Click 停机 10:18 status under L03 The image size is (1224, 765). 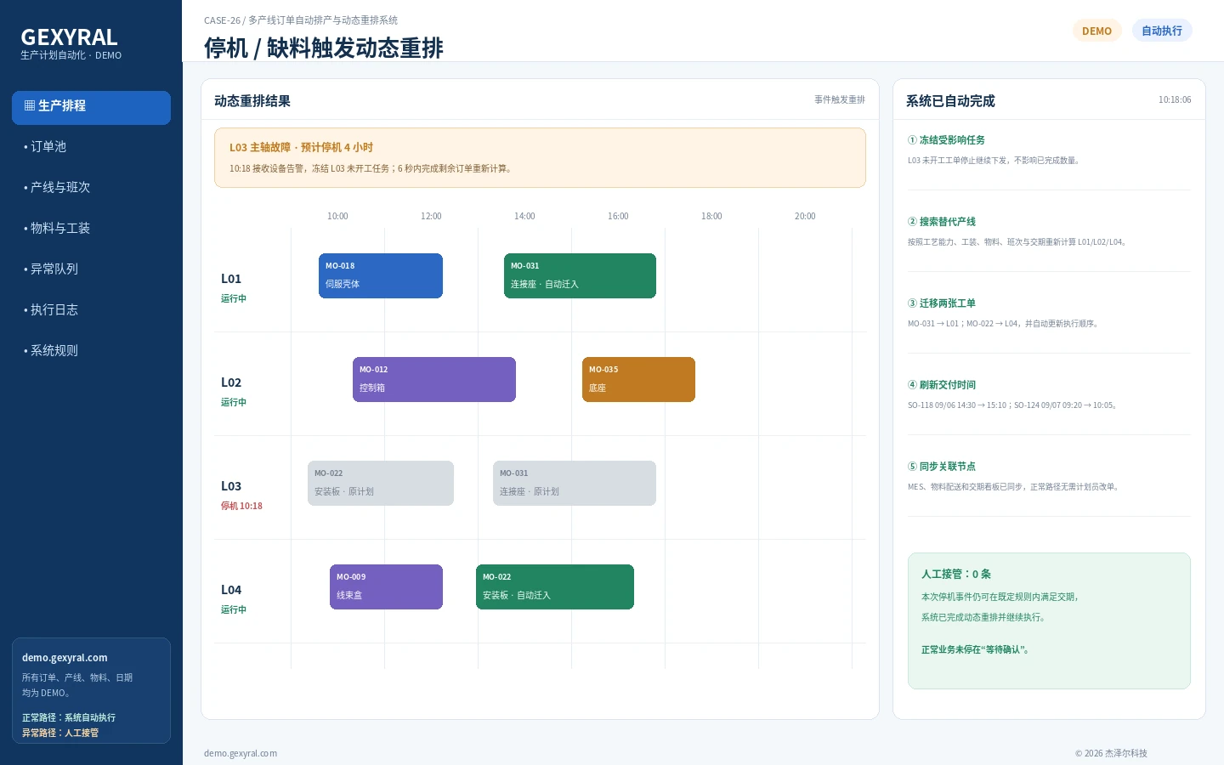click(241, 506)
